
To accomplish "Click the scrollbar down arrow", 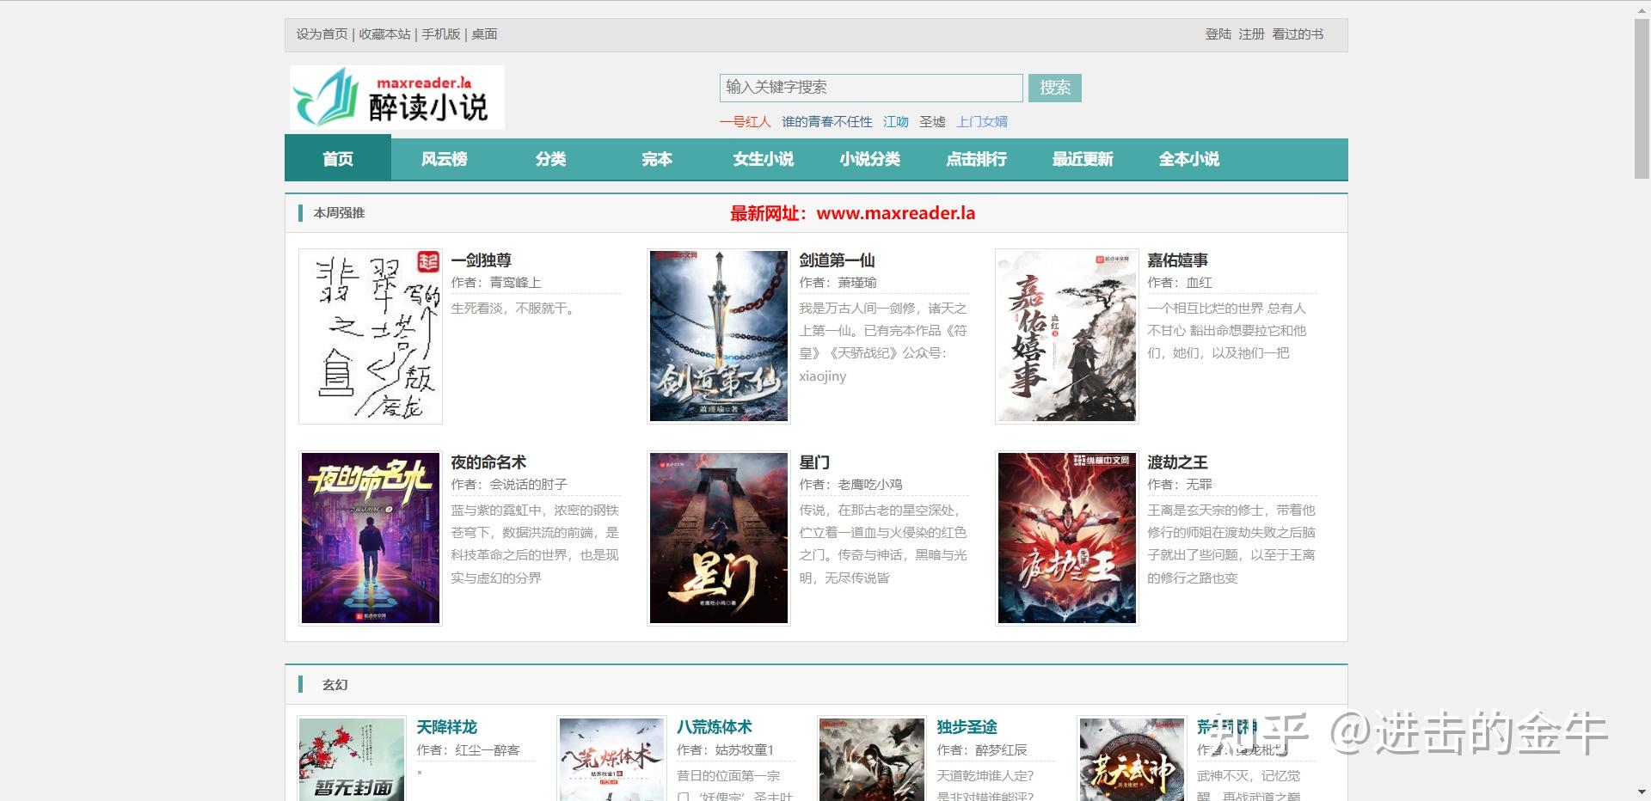I will tap(1642, 793).
